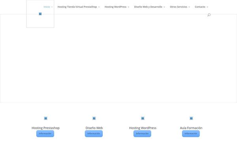Viewport: 237px width, 158px height.
Task: Expand arrow beside Diseño Web y Desarrollo
Action: pos(164,7)
